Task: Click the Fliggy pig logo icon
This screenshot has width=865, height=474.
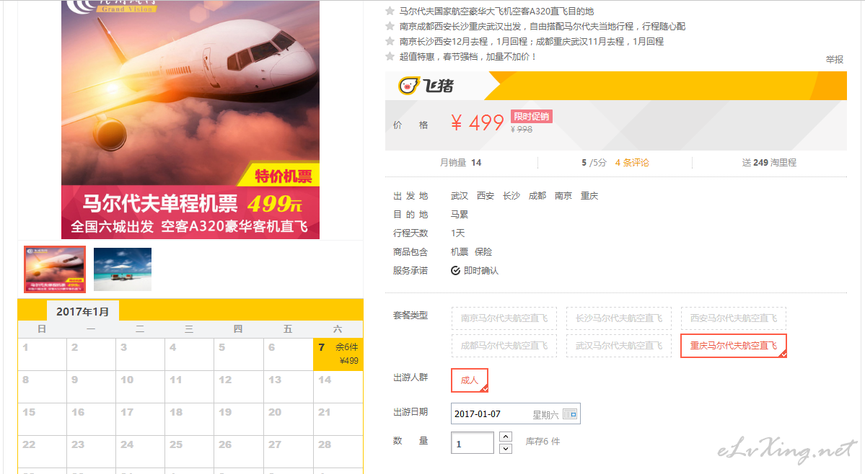Action: pos(409,85)
